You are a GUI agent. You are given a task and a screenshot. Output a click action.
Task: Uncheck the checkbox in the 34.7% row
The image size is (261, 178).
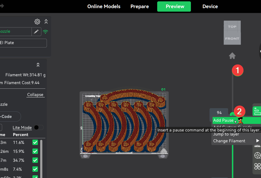(x=35, y=160)
